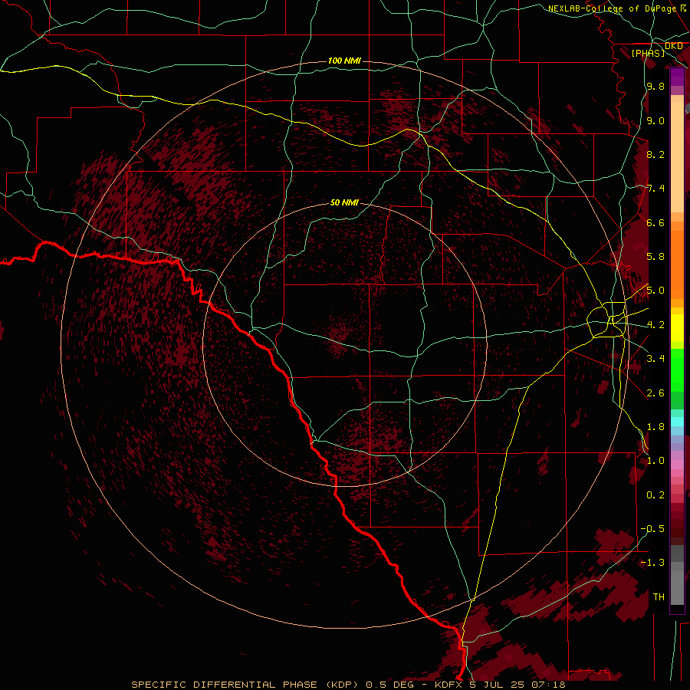The image size is (690, 690).
Task: Click the 1.8 scale value
Action: point(655,427)
